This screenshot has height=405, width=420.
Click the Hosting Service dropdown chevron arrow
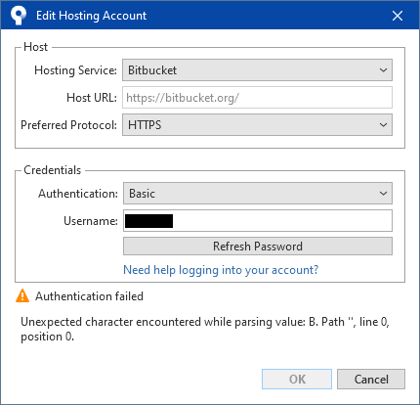click(x=383, y=70)
